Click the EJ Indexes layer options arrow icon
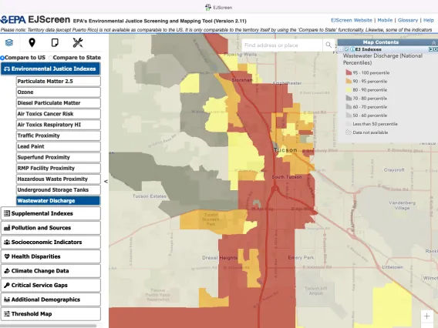 click(430, 49)
